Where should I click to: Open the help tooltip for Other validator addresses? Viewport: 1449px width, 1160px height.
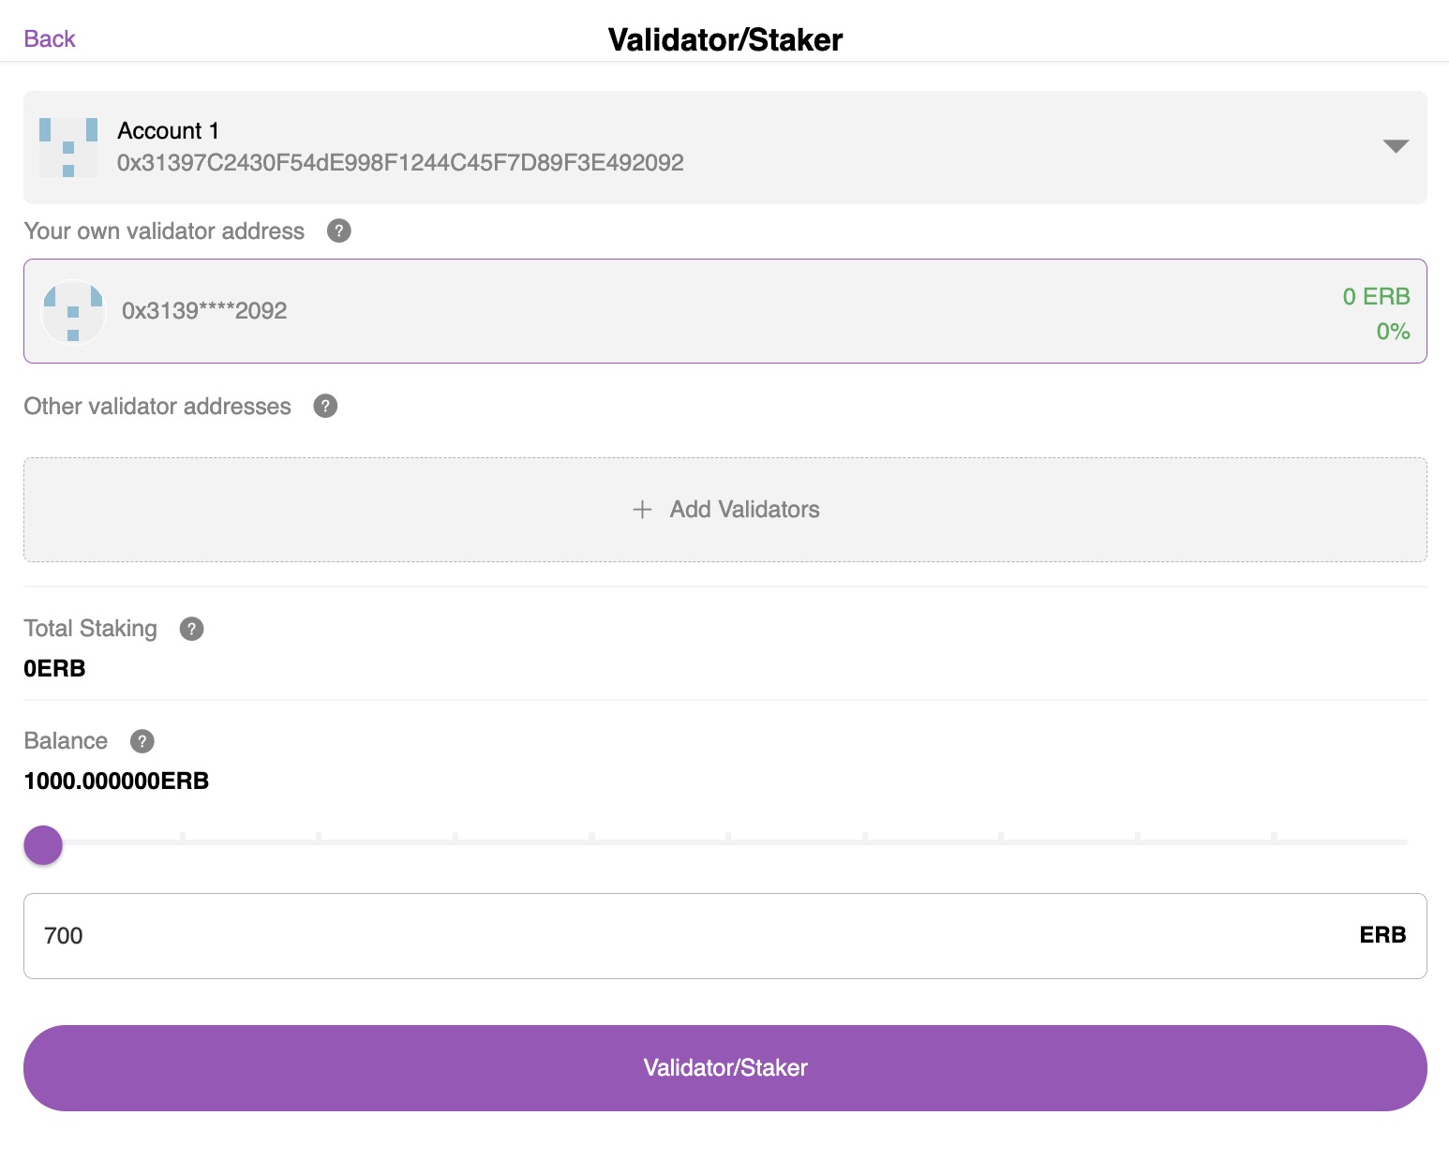325,406
